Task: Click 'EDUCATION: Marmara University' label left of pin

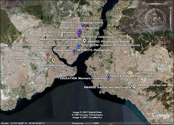Action: tap(83, 78)
